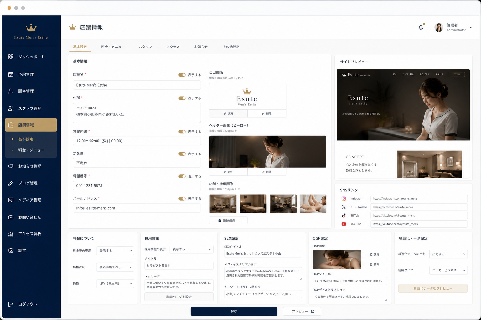Click the 店舗情報 store icon
Screen dimensions: 481x320
tap(11, 125)
